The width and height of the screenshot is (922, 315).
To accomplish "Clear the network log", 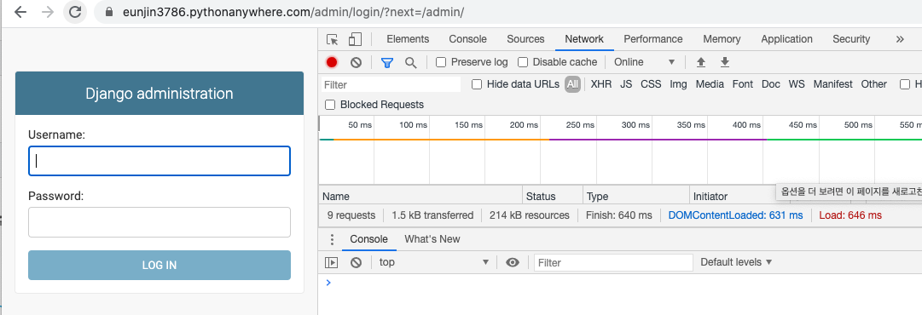I will (x=356, y=62).
